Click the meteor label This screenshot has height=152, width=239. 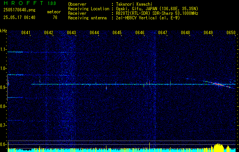(x=54, y=12)
